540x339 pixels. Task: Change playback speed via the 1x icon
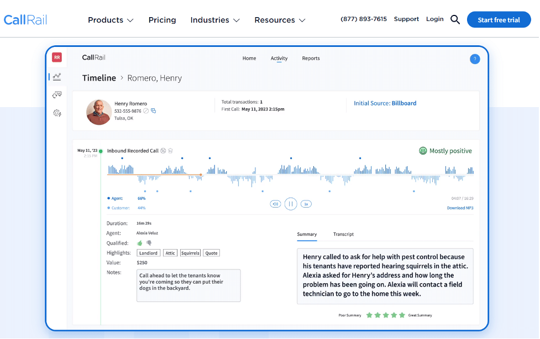(306, 204)
